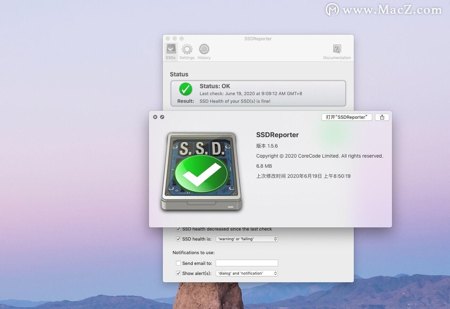The width and height of the screenshot is (450, 309).
Task: Toggle the 'Show alert(s):' checkbox
Action: 178,273
